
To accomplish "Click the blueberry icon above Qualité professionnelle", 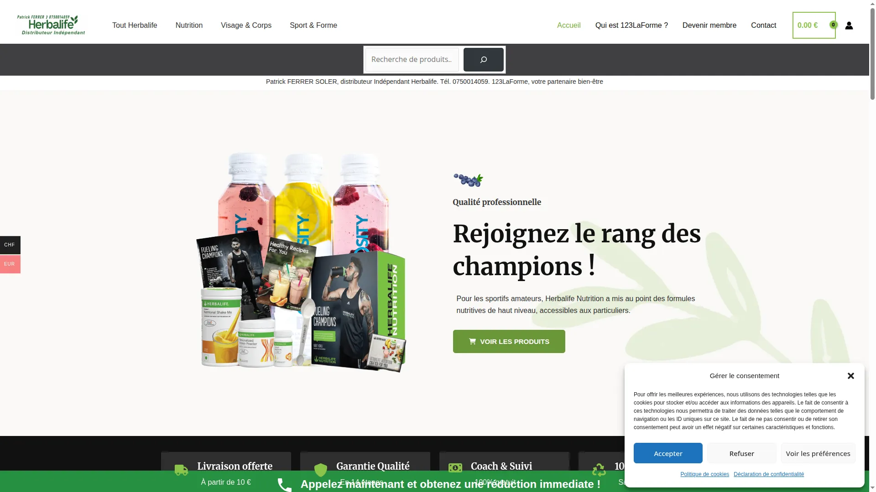I will pyautogui.click(x=468, y=180).
